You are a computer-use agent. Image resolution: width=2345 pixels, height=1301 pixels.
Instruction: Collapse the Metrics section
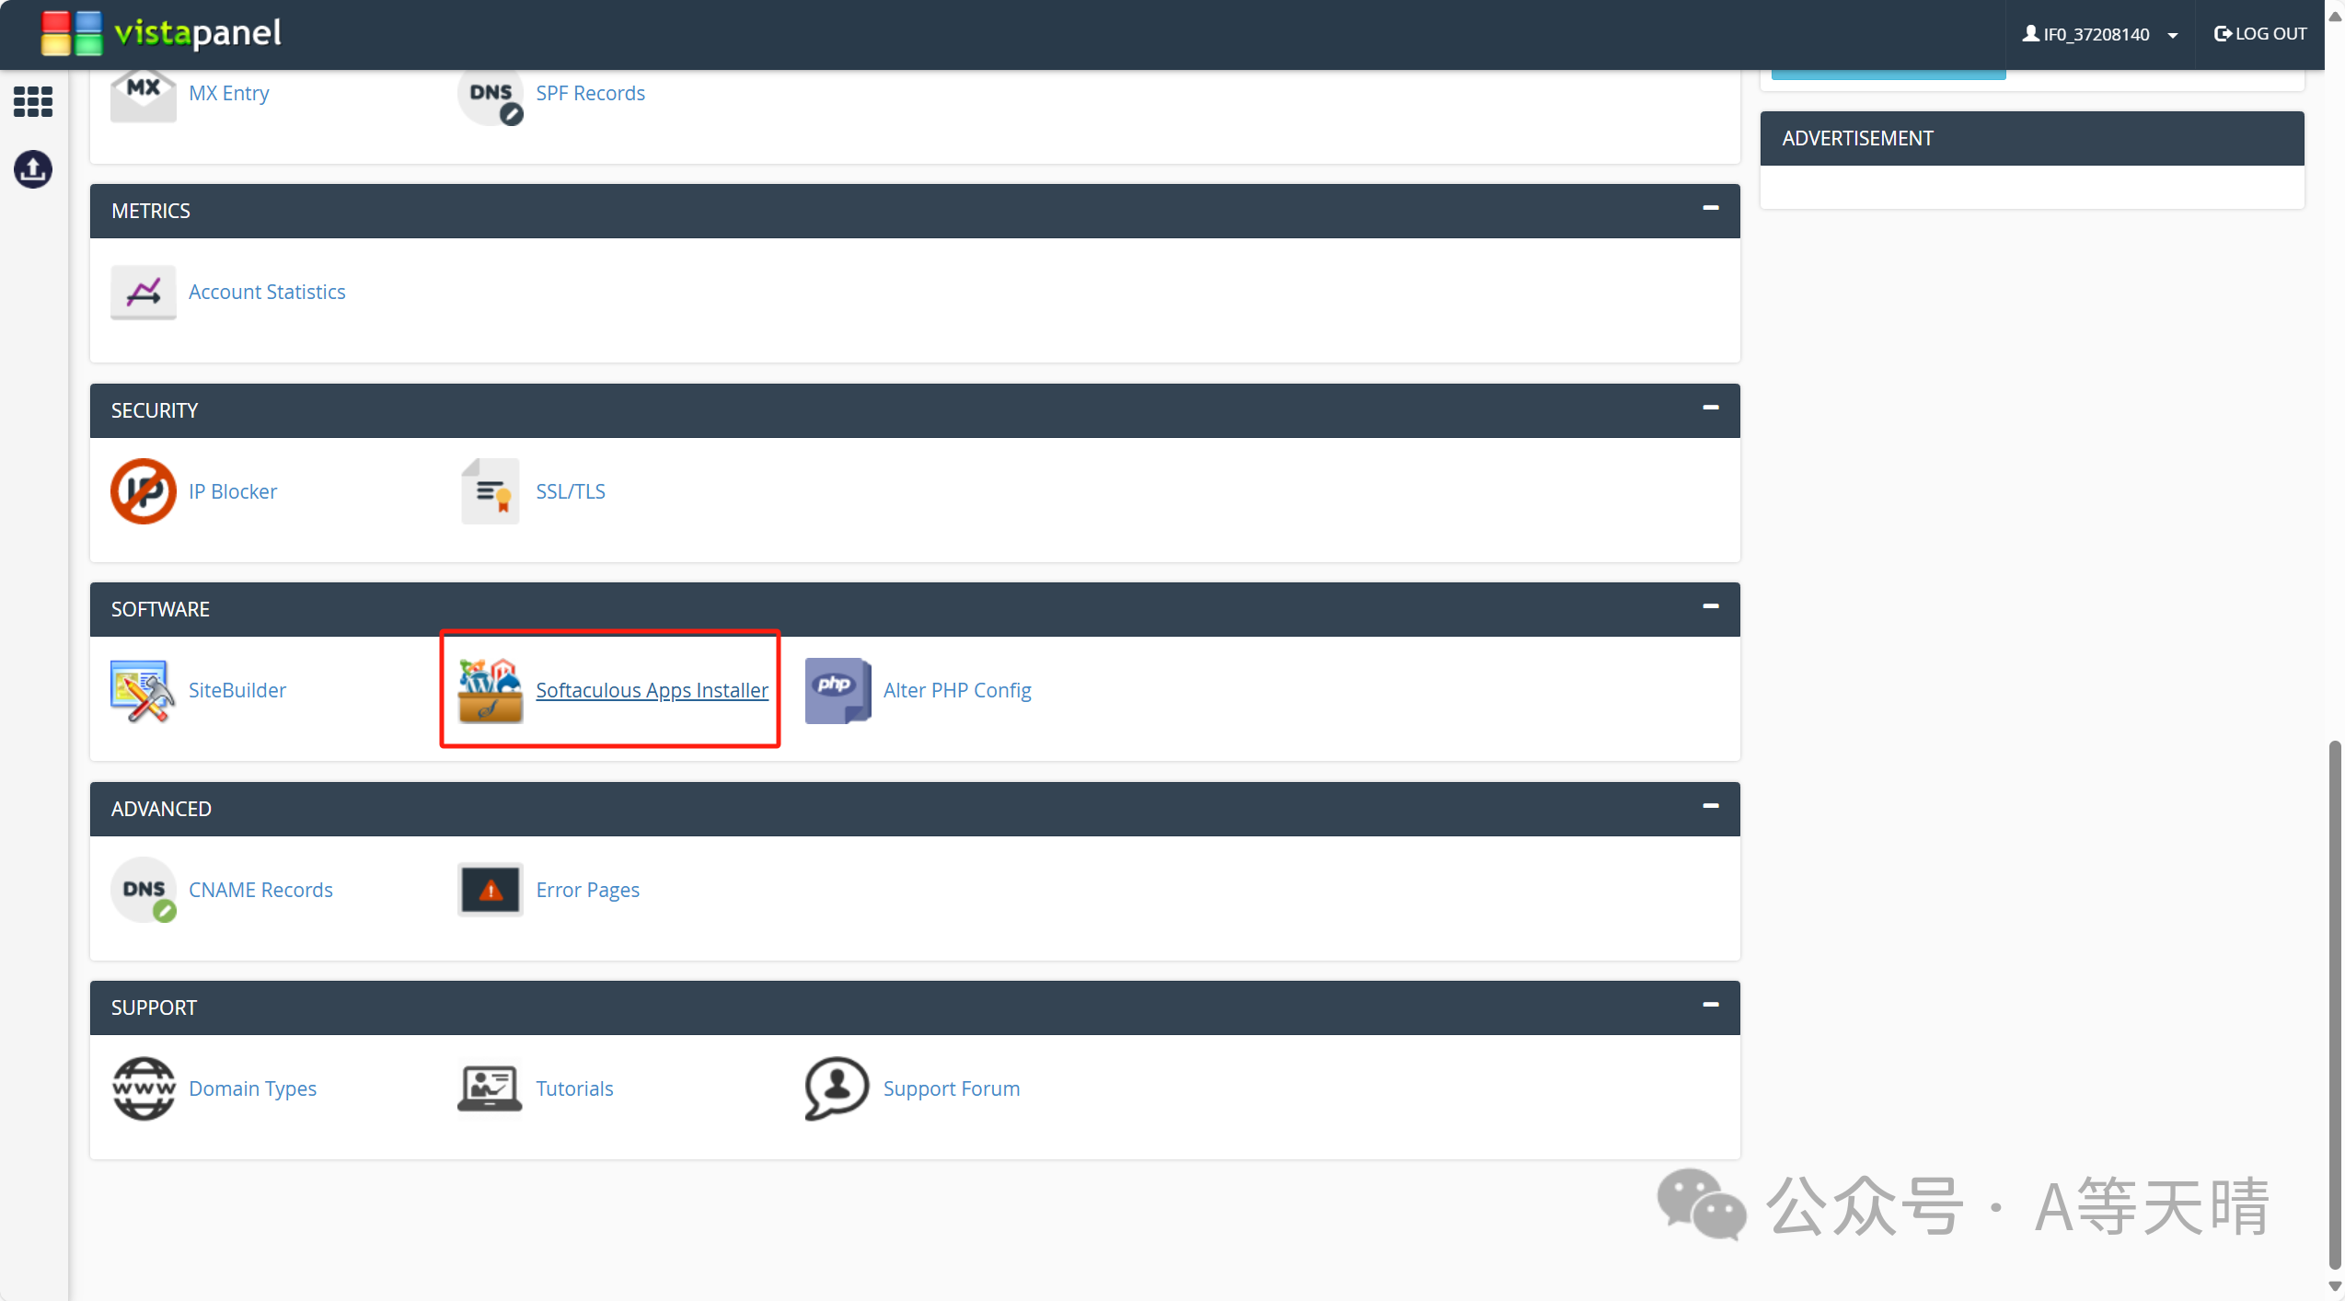1711,209
